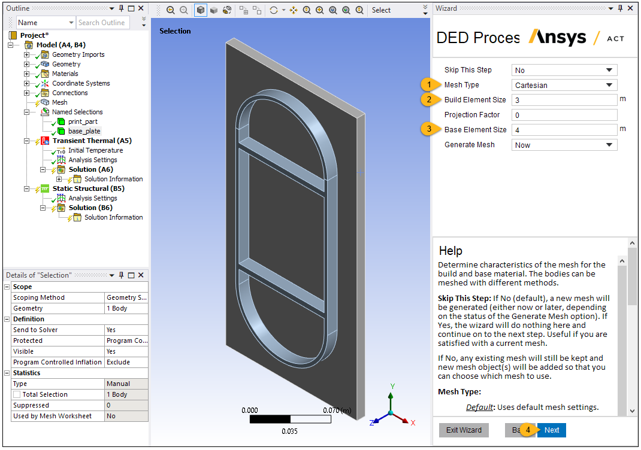Image resolution: width=641 pixels, height=450 pixels.
Task: Activate the Pan tool
Action: (292, 10)
